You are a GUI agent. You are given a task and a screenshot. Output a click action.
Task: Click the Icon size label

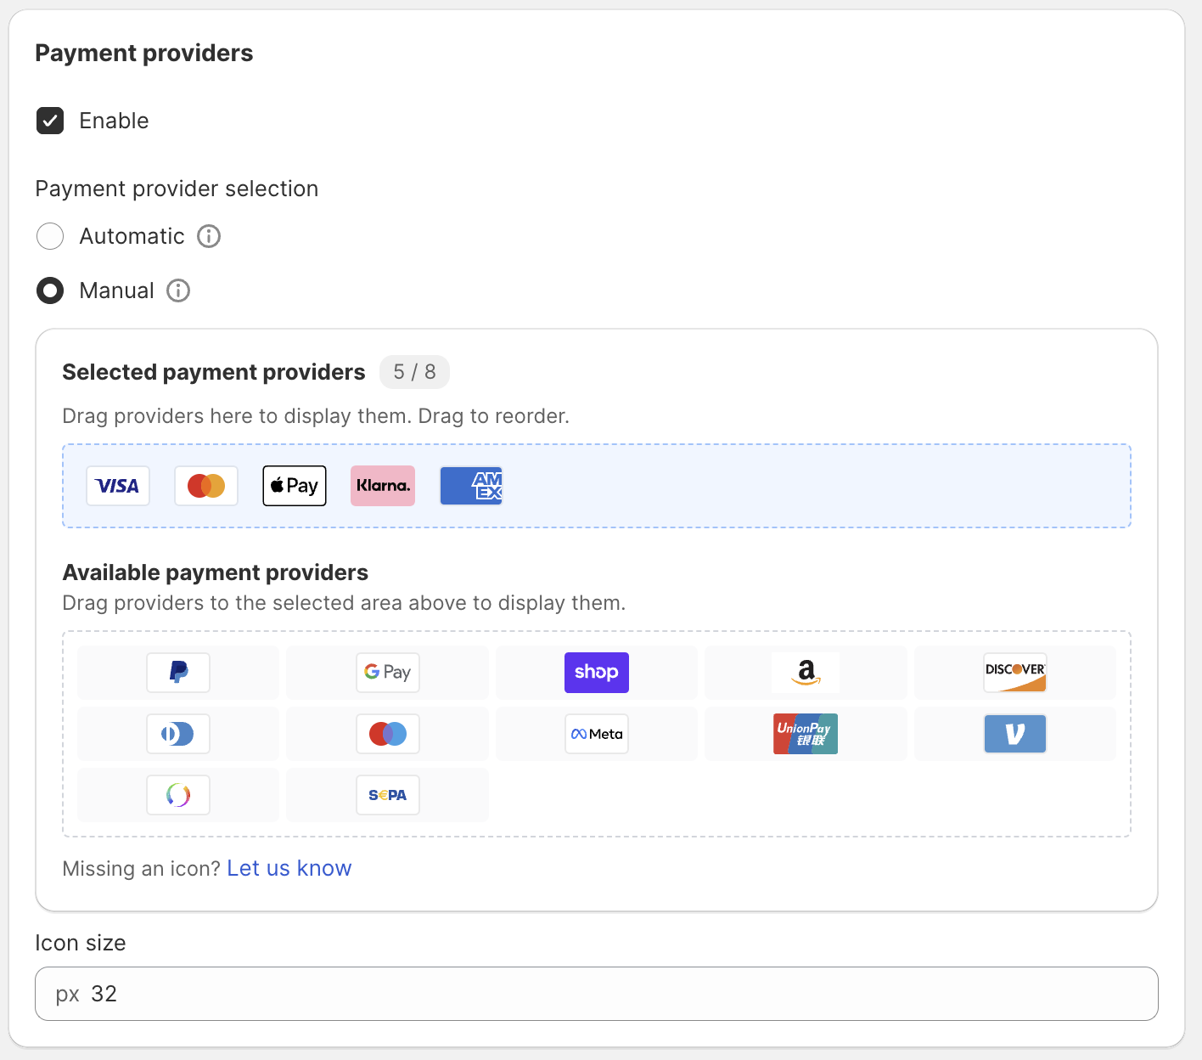pyautogui.click(x=81, y=943)
